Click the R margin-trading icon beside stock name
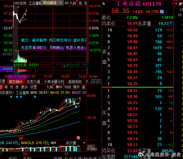183x159 pixels. (104, 4)
